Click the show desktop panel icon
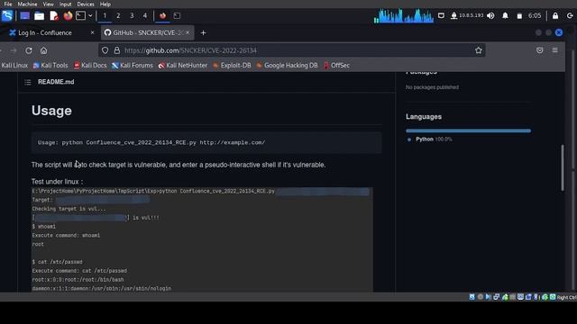 tap(25, 16)
